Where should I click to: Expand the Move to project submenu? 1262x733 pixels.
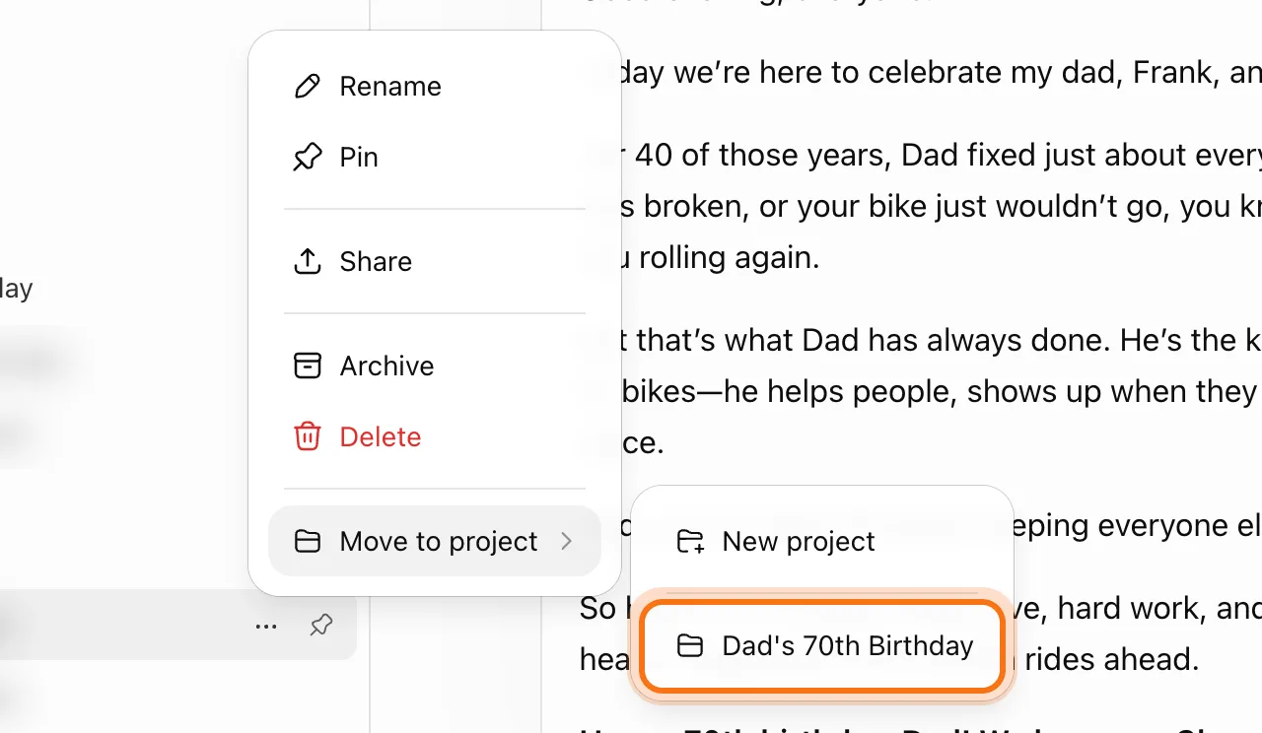[435, 541]
